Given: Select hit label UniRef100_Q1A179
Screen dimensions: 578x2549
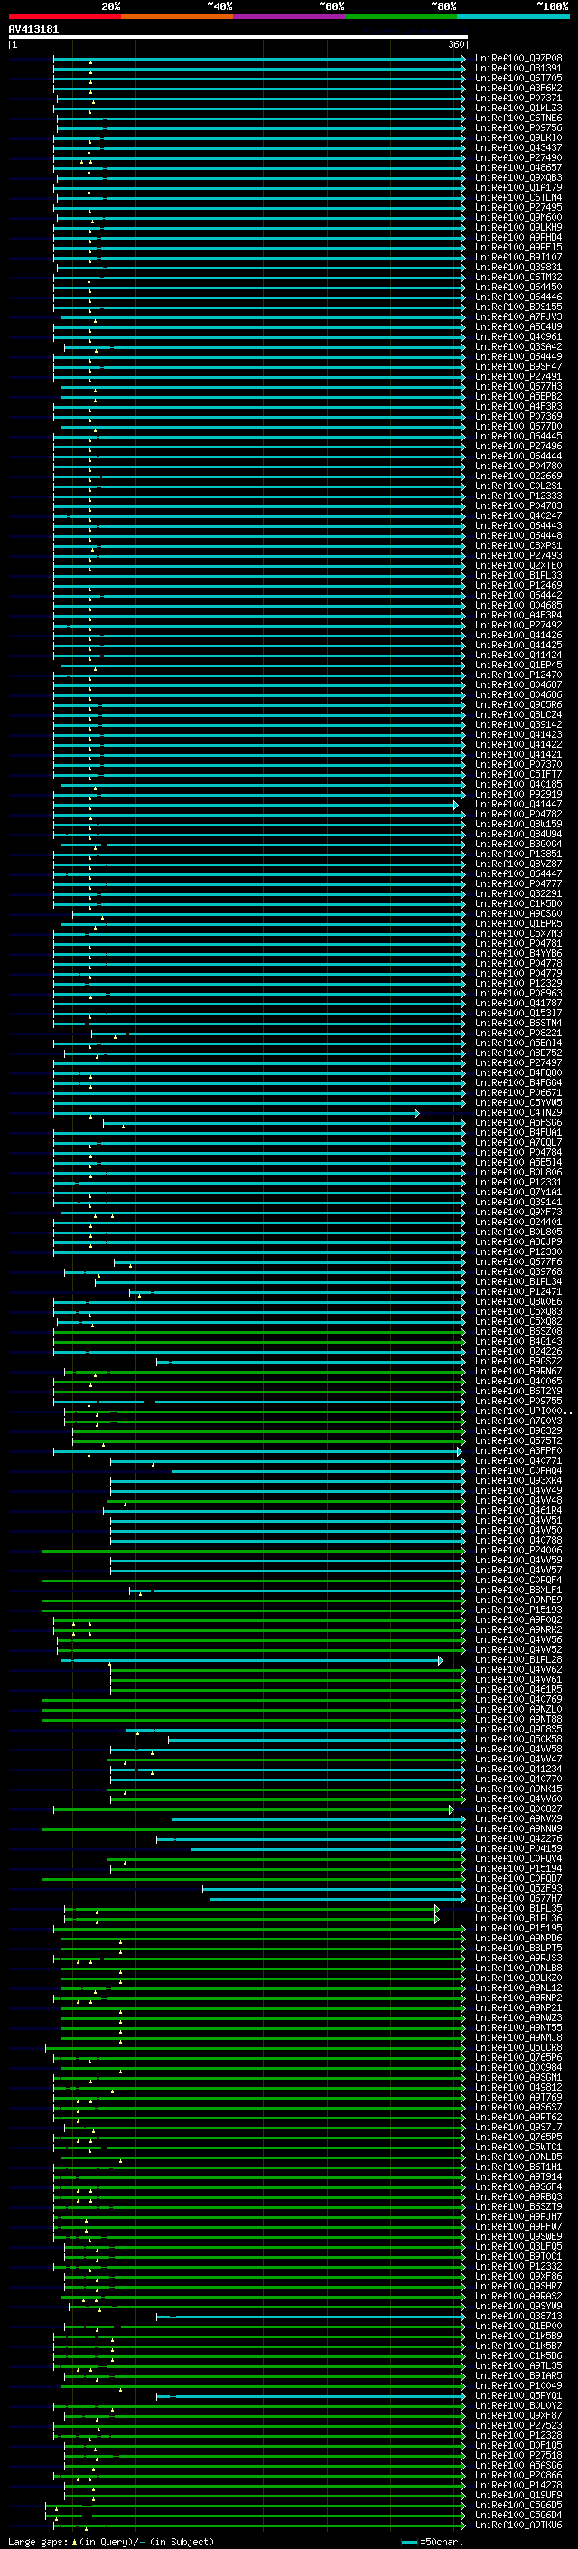Looking at the screenshot, I should [x=518, y=188].
